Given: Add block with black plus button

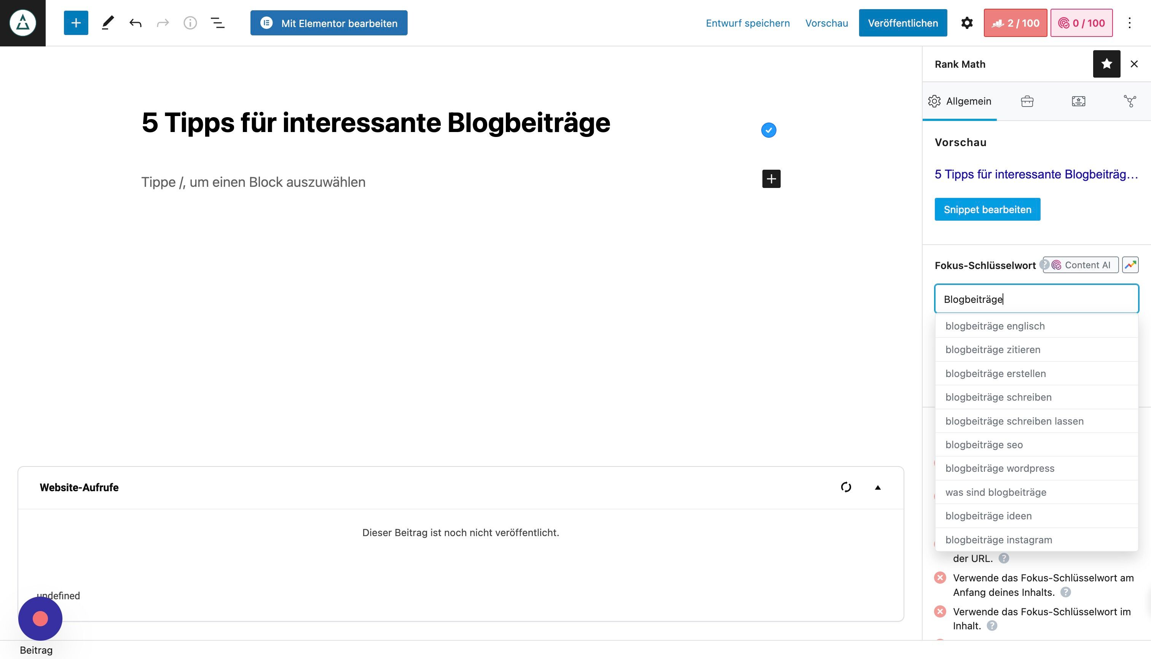Looking at the screenshot, I should coord(771,179).
